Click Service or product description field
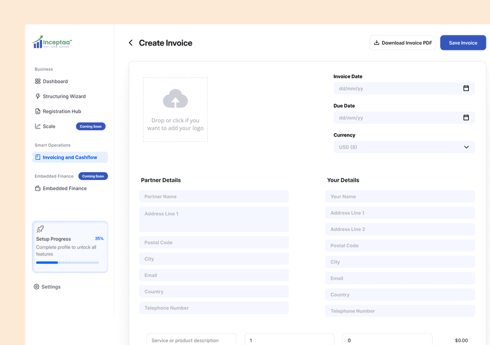Image resolution: width=490 pixels, height=345 pixels. pyautogui.click(x=191, y=340)
